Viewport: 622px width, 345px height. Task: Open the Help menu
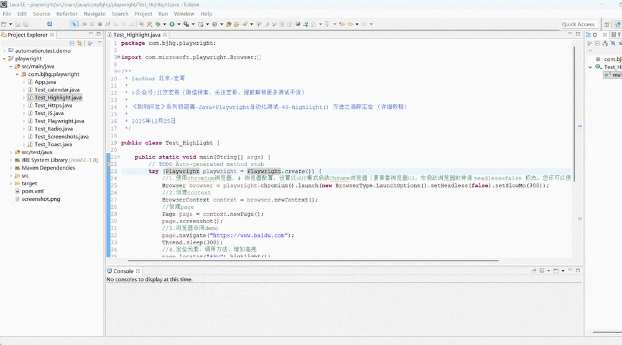coord(207,14)
